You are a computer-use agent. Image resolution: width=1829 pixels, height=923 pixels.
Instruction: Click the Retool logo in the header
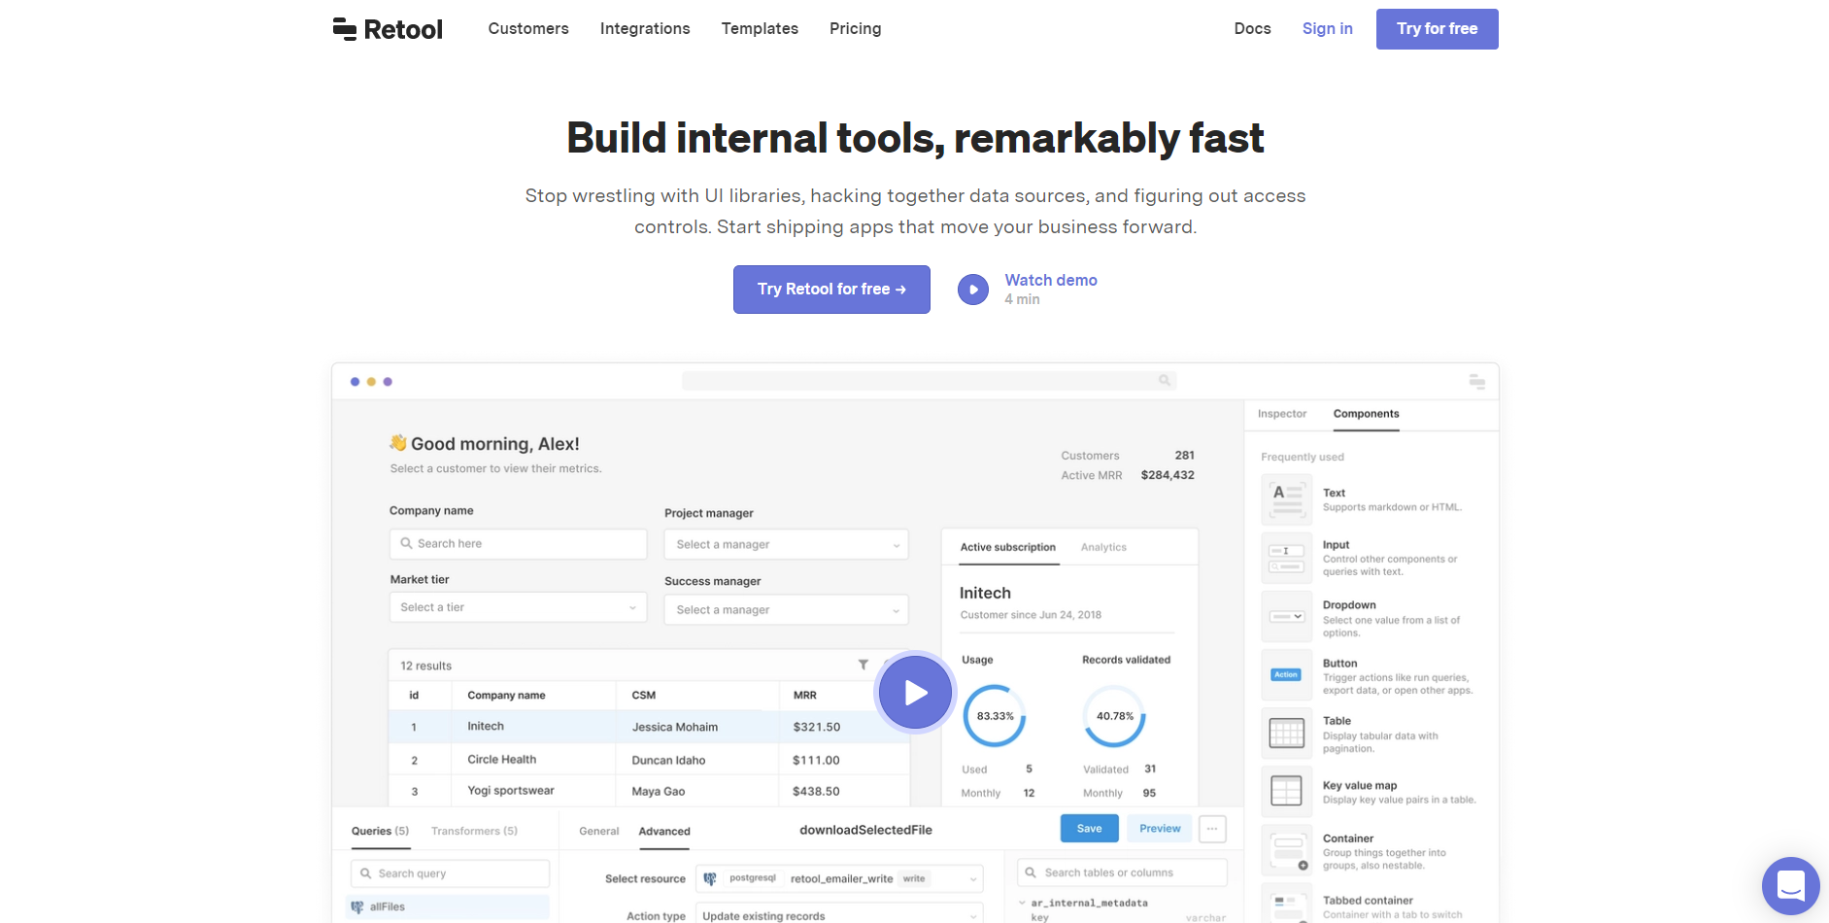[388, 29]
